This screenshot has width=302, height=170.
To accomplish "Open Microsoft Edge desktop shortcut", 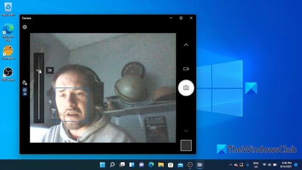I will 8,32.
